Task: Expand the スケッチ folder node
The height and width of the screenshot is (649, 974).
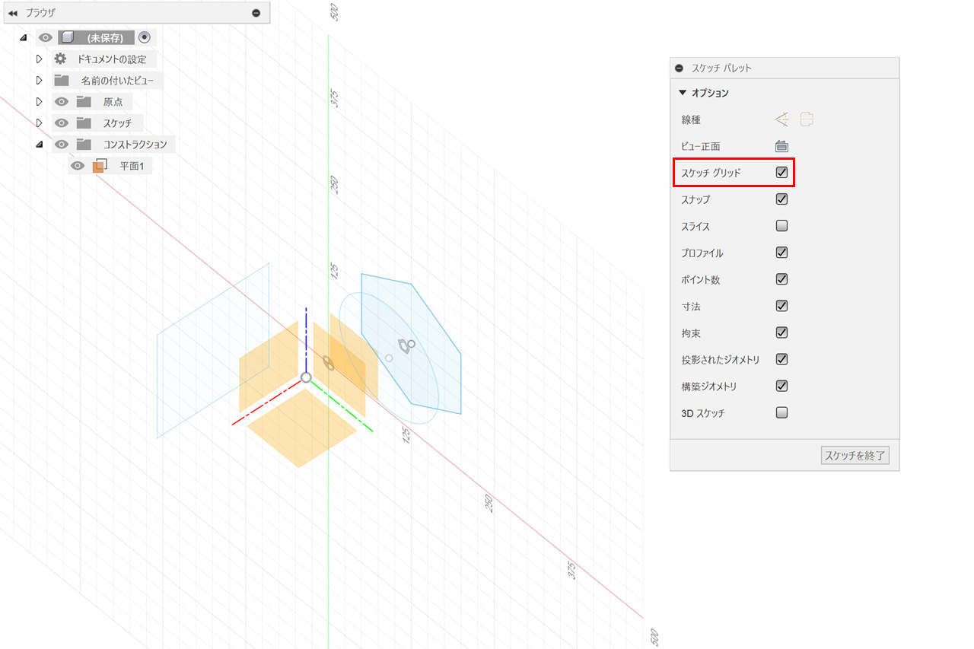Action: click(x=40, y=122)
